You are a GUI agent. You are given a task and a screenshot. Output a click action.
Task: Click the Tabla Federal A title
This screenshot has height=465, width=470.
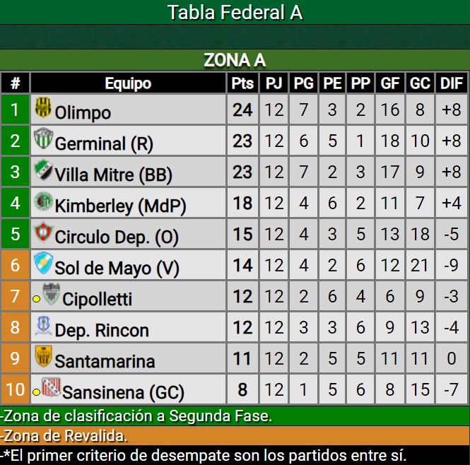[235, 12]
